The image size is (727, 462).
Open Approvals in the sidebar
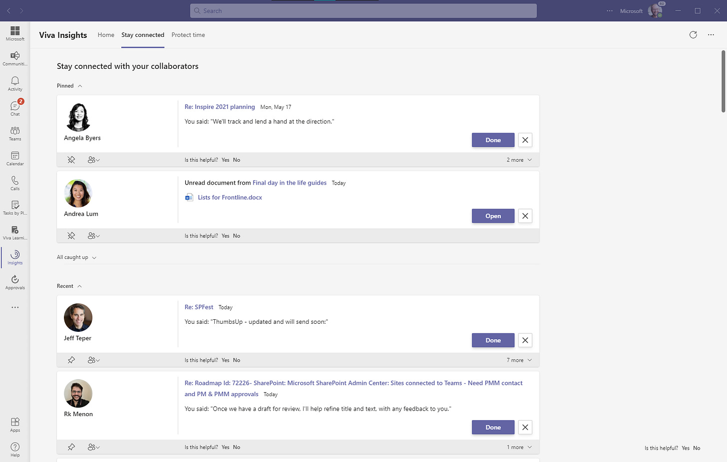[x=15, y=279]
